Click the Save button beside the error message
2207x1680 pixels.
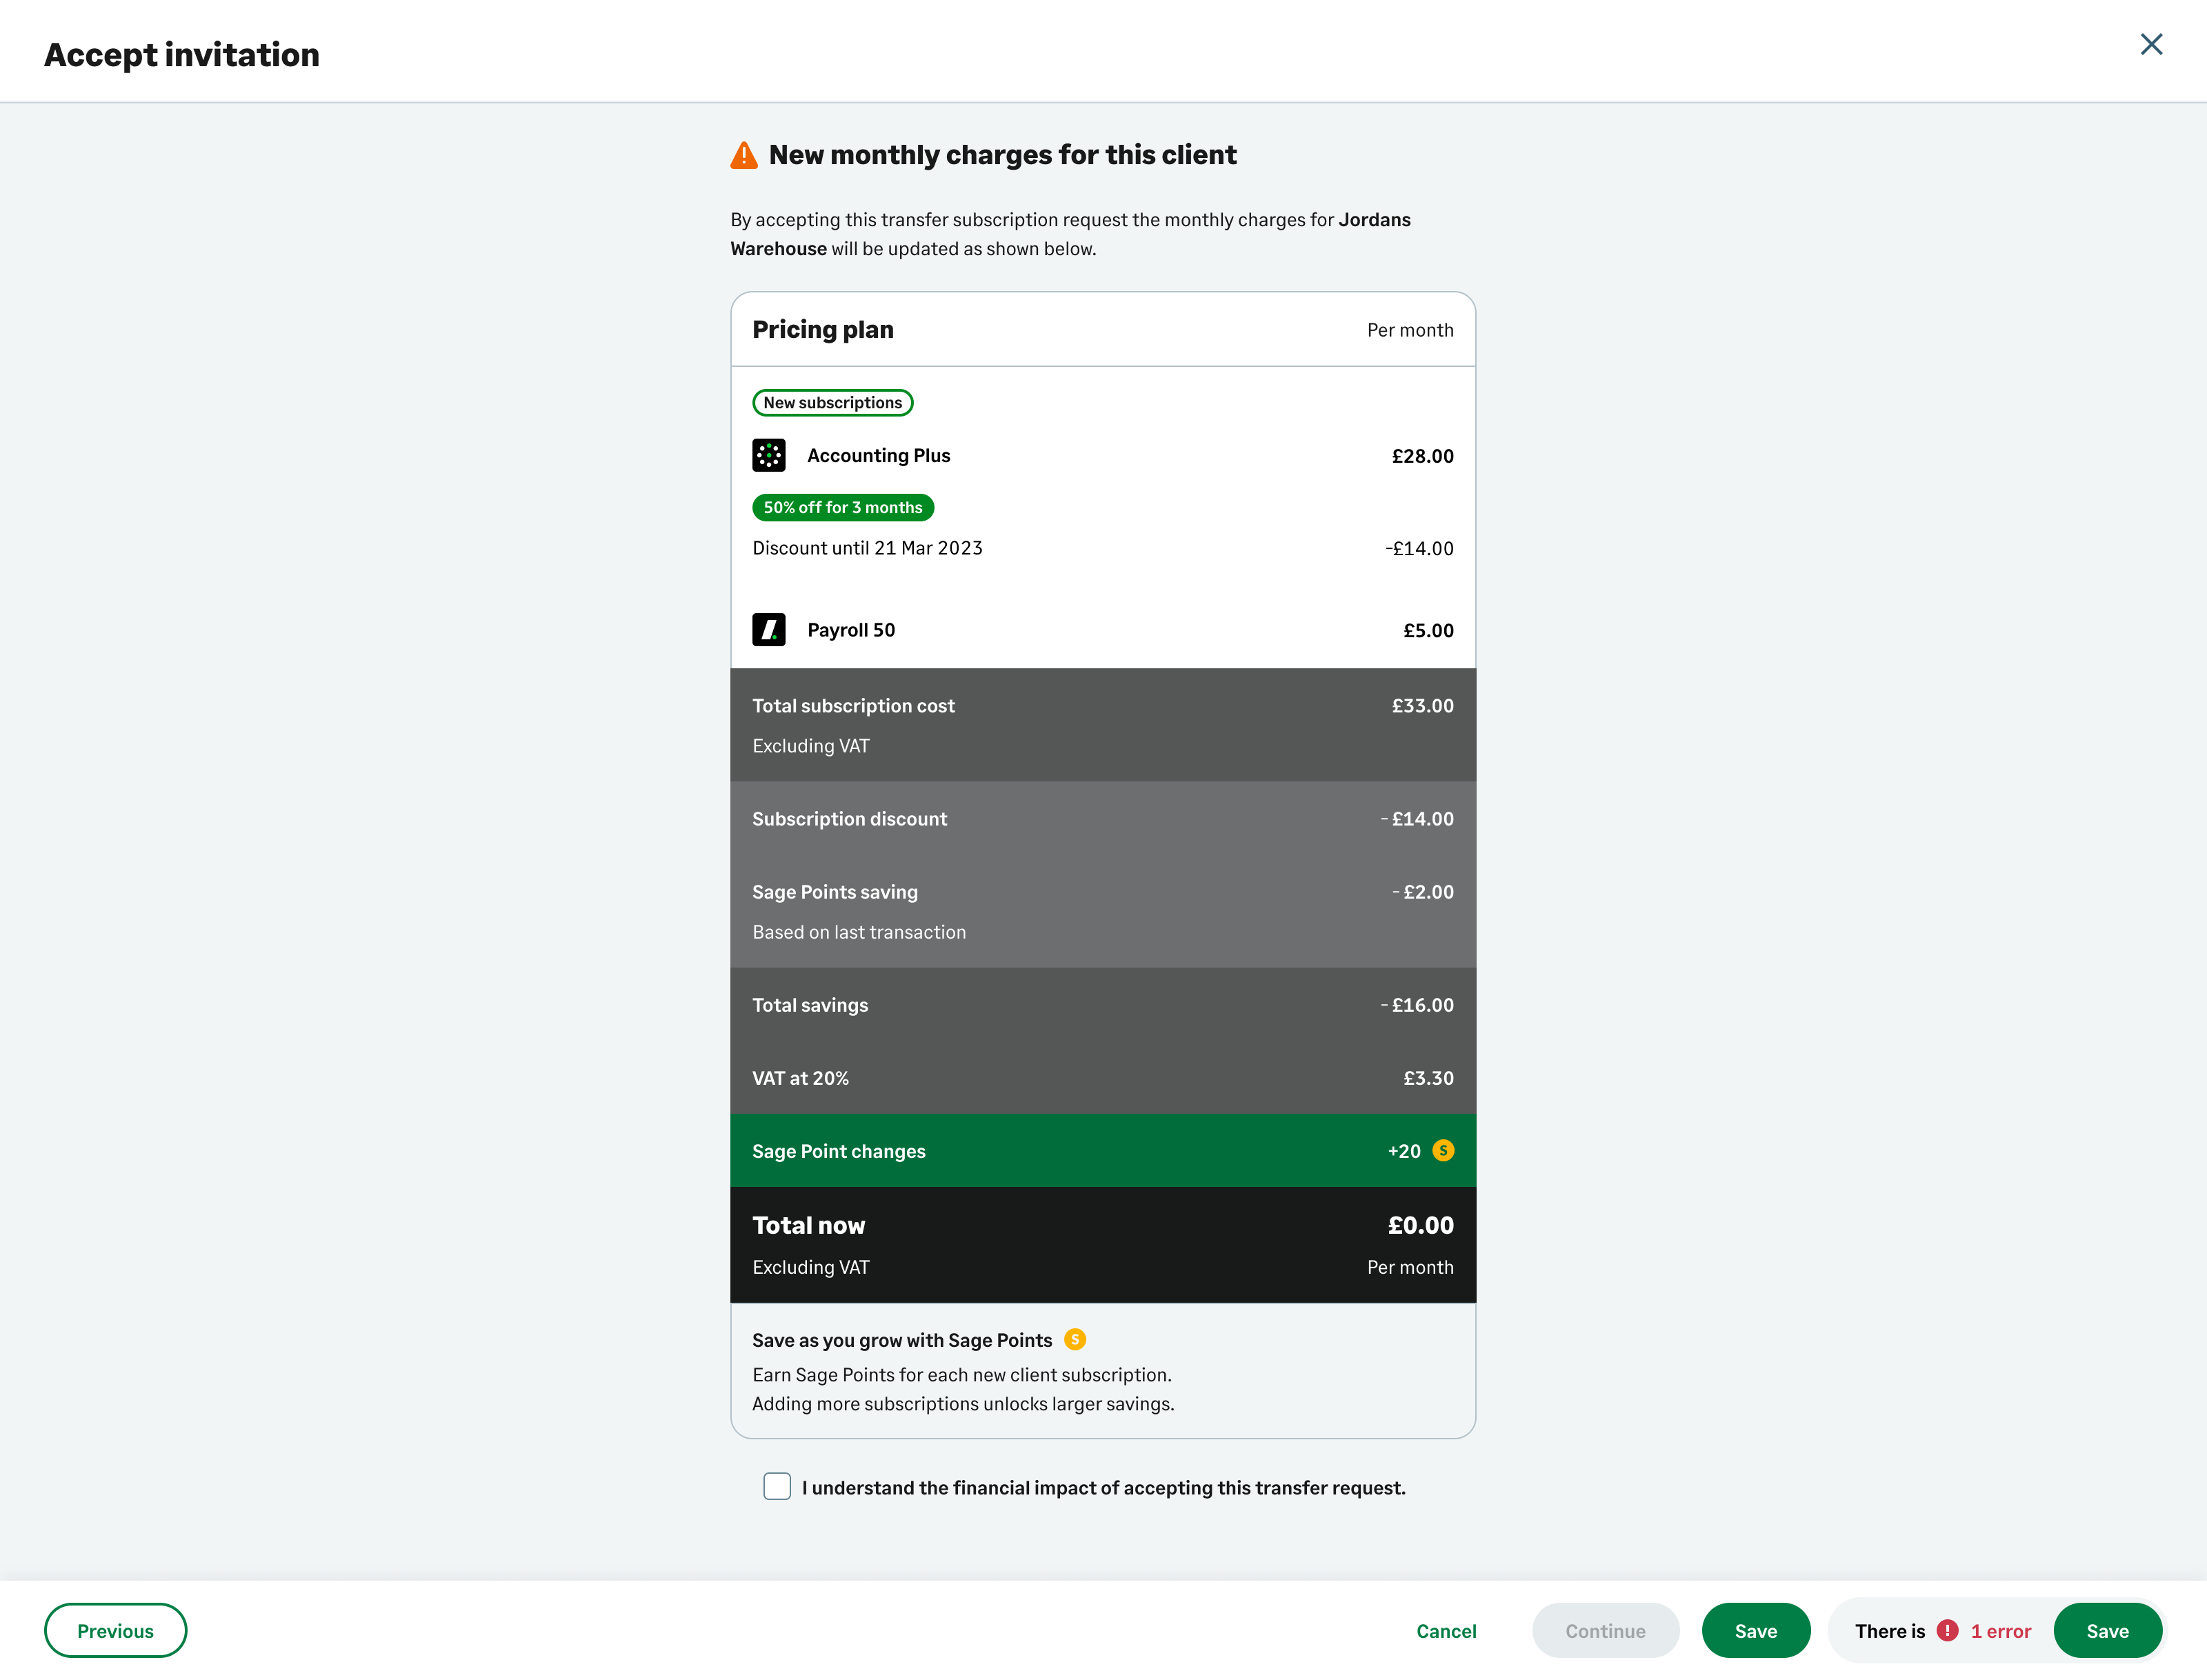pos(2106,1630)
